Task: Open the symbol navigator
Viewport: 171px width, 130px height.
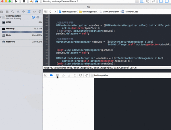Action: [7, 12]
